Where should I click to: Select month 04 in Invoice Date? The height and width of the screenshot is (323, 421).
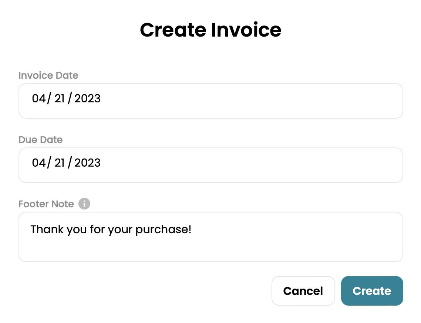[38, 98]
